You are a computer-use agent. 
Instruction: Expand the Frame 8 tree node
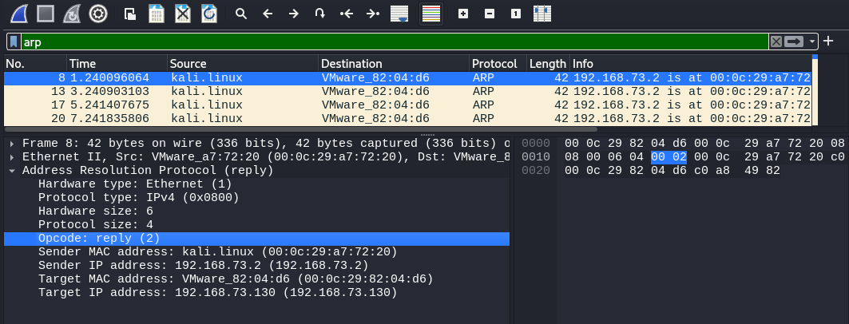12,144
